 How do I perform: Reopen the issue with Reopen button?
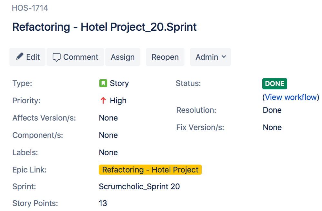coord(165,57)
